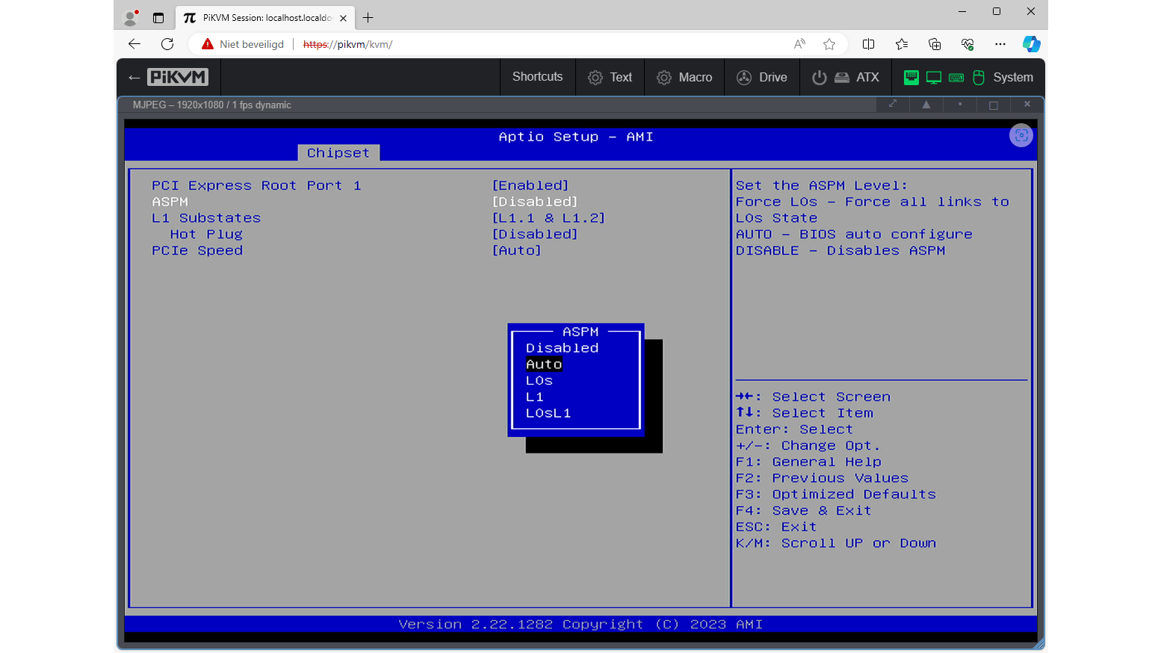The height and width of the screenshot is (653, 1161).
Task: Click the green mouse status icon
Action: click(979, 78)
